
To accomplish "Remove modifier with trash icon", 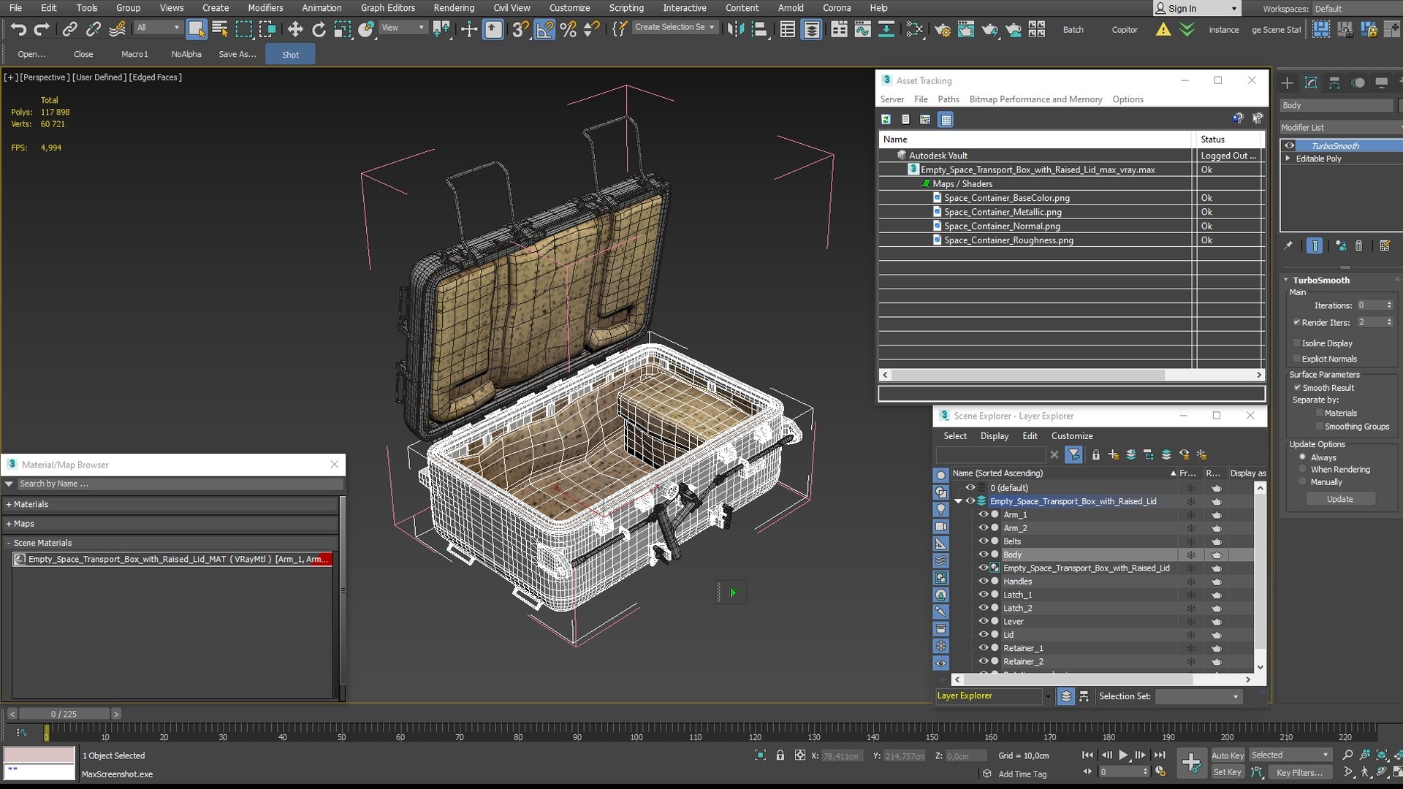I will tap(1358, 245).
